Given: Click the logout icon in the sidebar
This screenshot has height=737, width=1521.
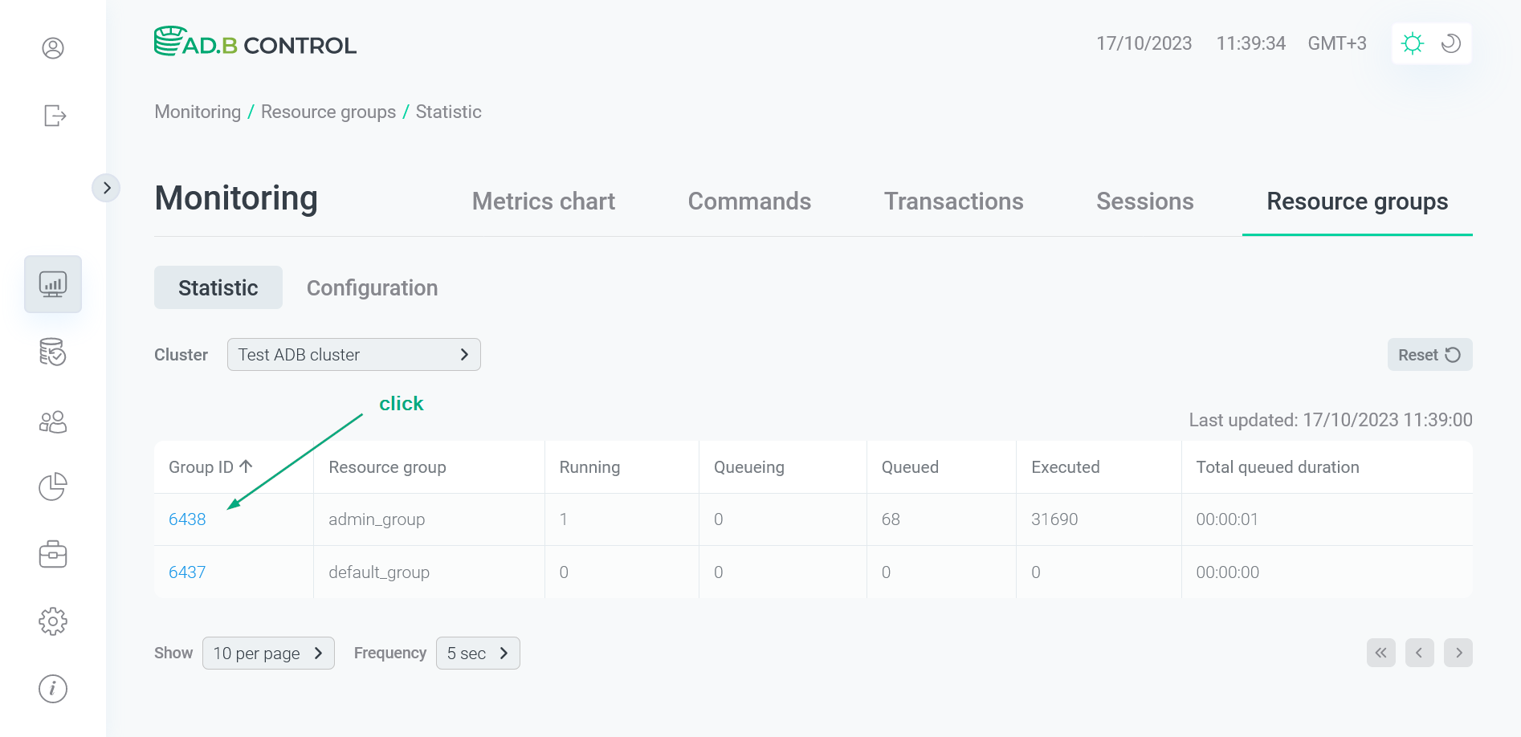Looking at the screenshot, I should pyautogui.click(x=53, y=116).
